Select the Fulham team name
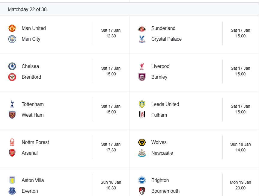The image size is (259, 196). 159,115
